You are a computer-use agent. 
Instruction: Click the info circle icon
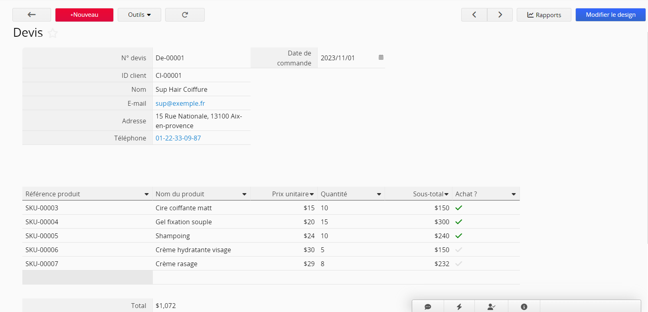524,306
